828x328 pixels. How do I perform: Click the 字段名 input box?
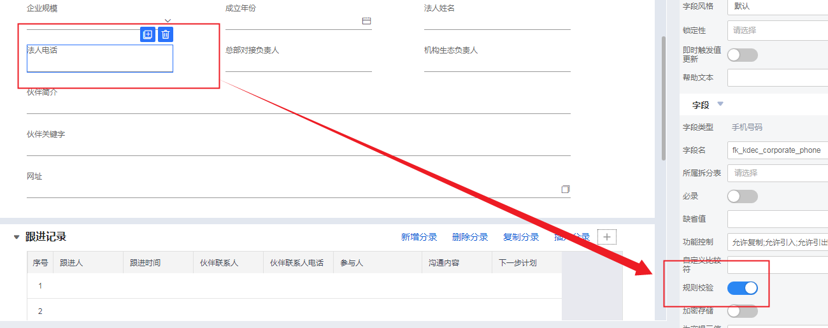[x=778, y=150]
